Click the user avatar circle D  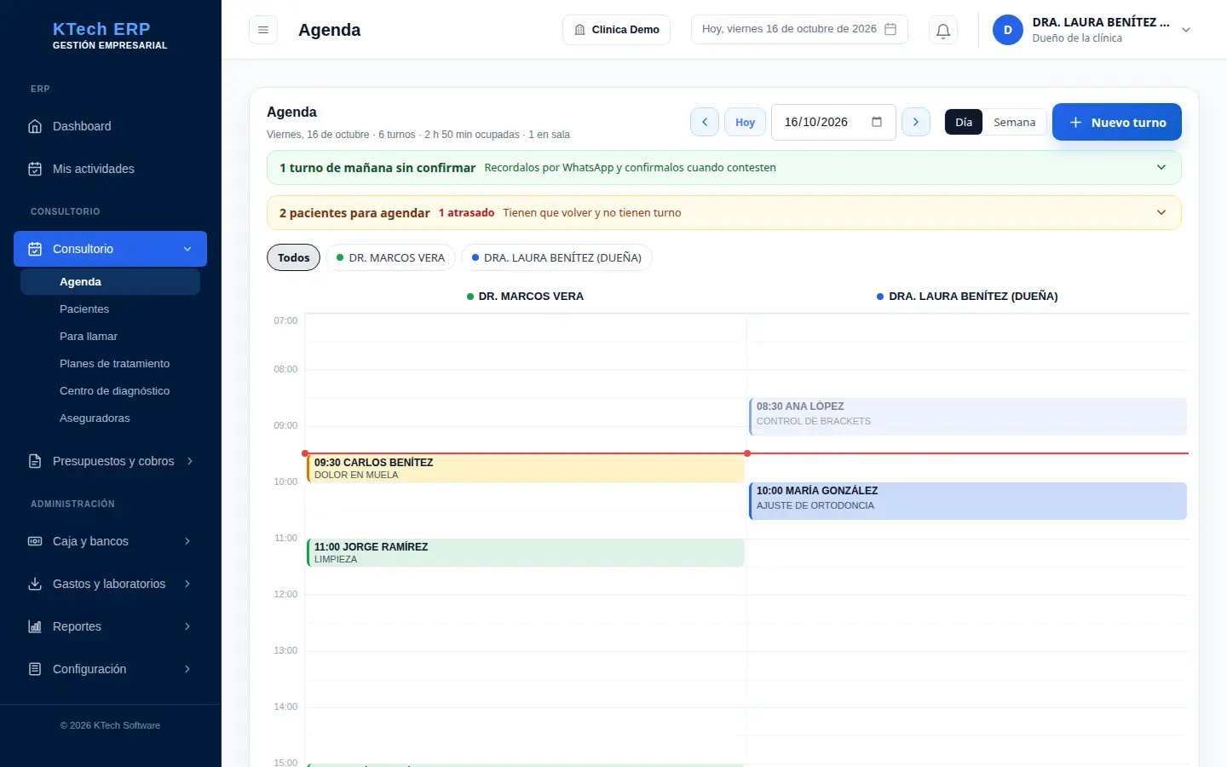point(1008,30)
